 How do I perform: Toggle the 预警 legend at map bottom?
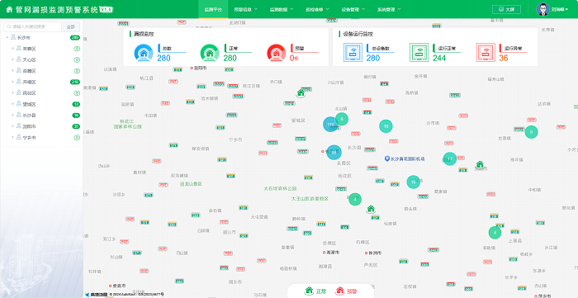tap(346, 291)
